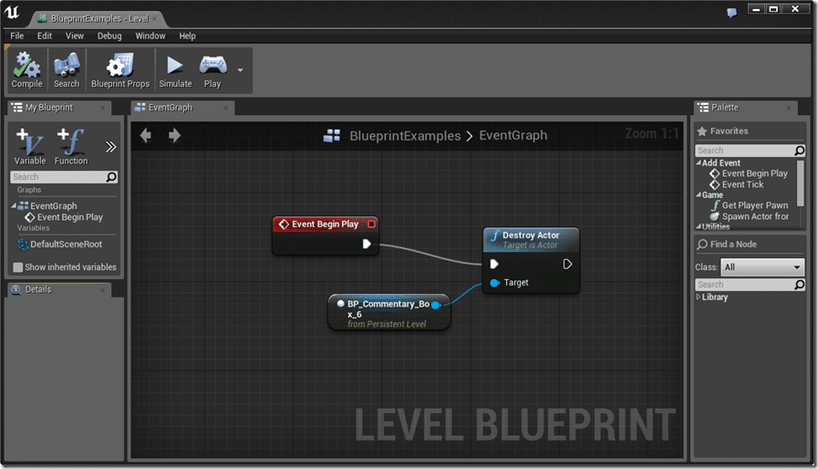This screenshot has height=469, width=818.
Task: Expand My Blueprint toolbar overflow chevron
Action: (110, 147)
